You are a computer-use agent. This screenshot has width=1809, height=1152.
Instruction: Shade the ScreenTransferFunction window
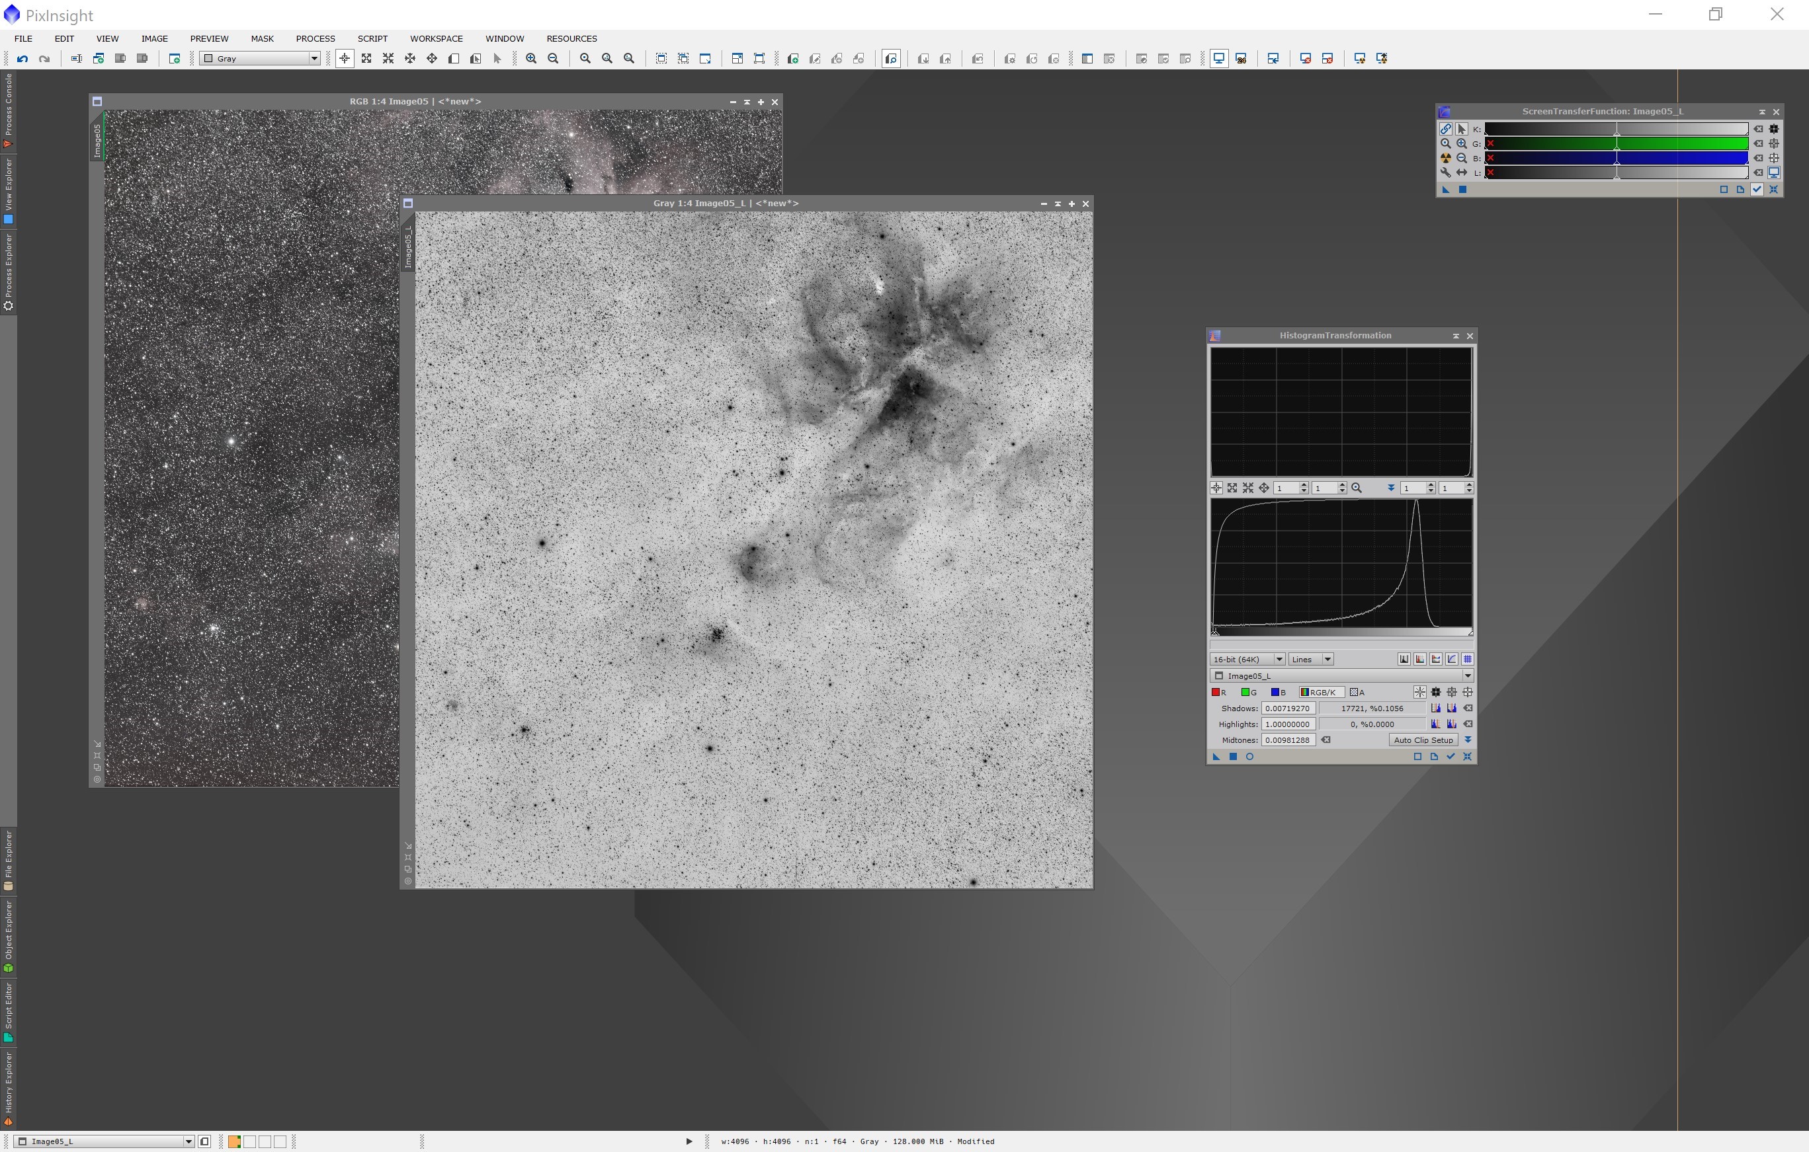click(1761, 112)
